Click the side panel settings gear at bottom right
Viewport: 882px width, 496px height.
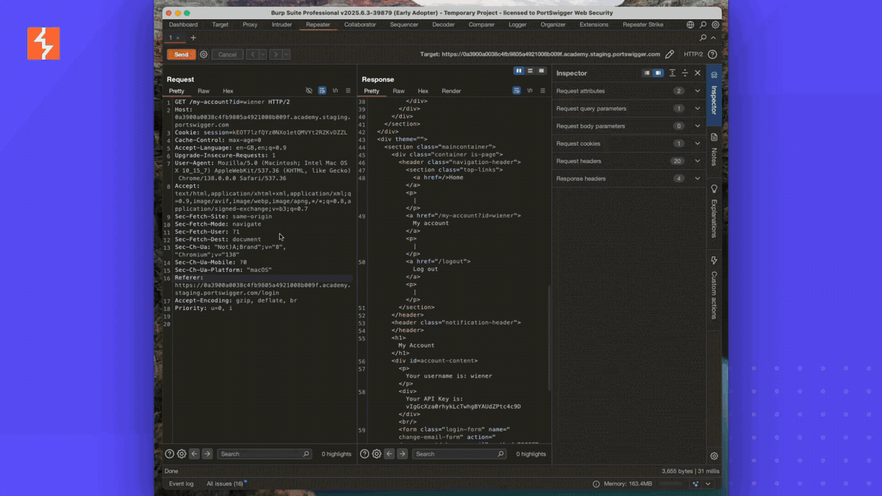click(x=714, y=456)
